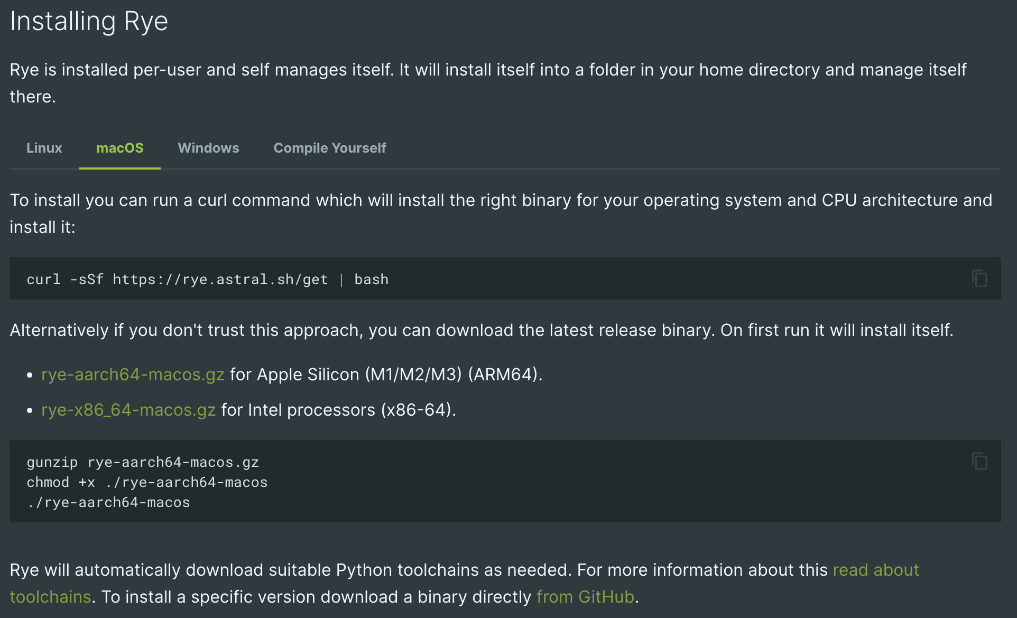Screen dimensions: 1017x618
Task: Follow the from GitHub link
Action: pyautogui.click(x=585, y=596)
